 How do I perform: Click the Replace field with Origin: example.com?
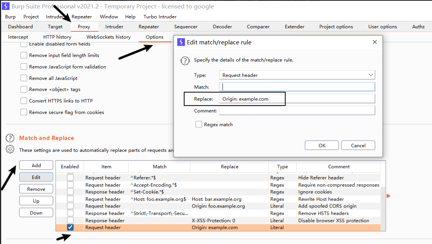297,99
